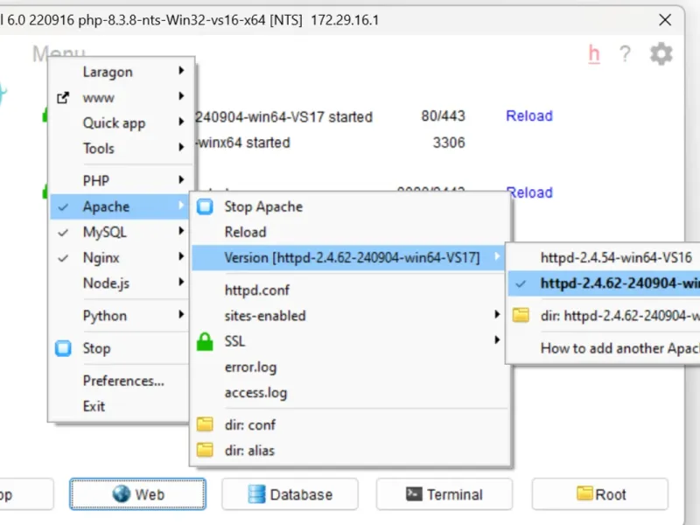The width and height of the screenshot is (700, 525).
Task: Click the blue Stop icon in main menu
Action: coord(63,348)
